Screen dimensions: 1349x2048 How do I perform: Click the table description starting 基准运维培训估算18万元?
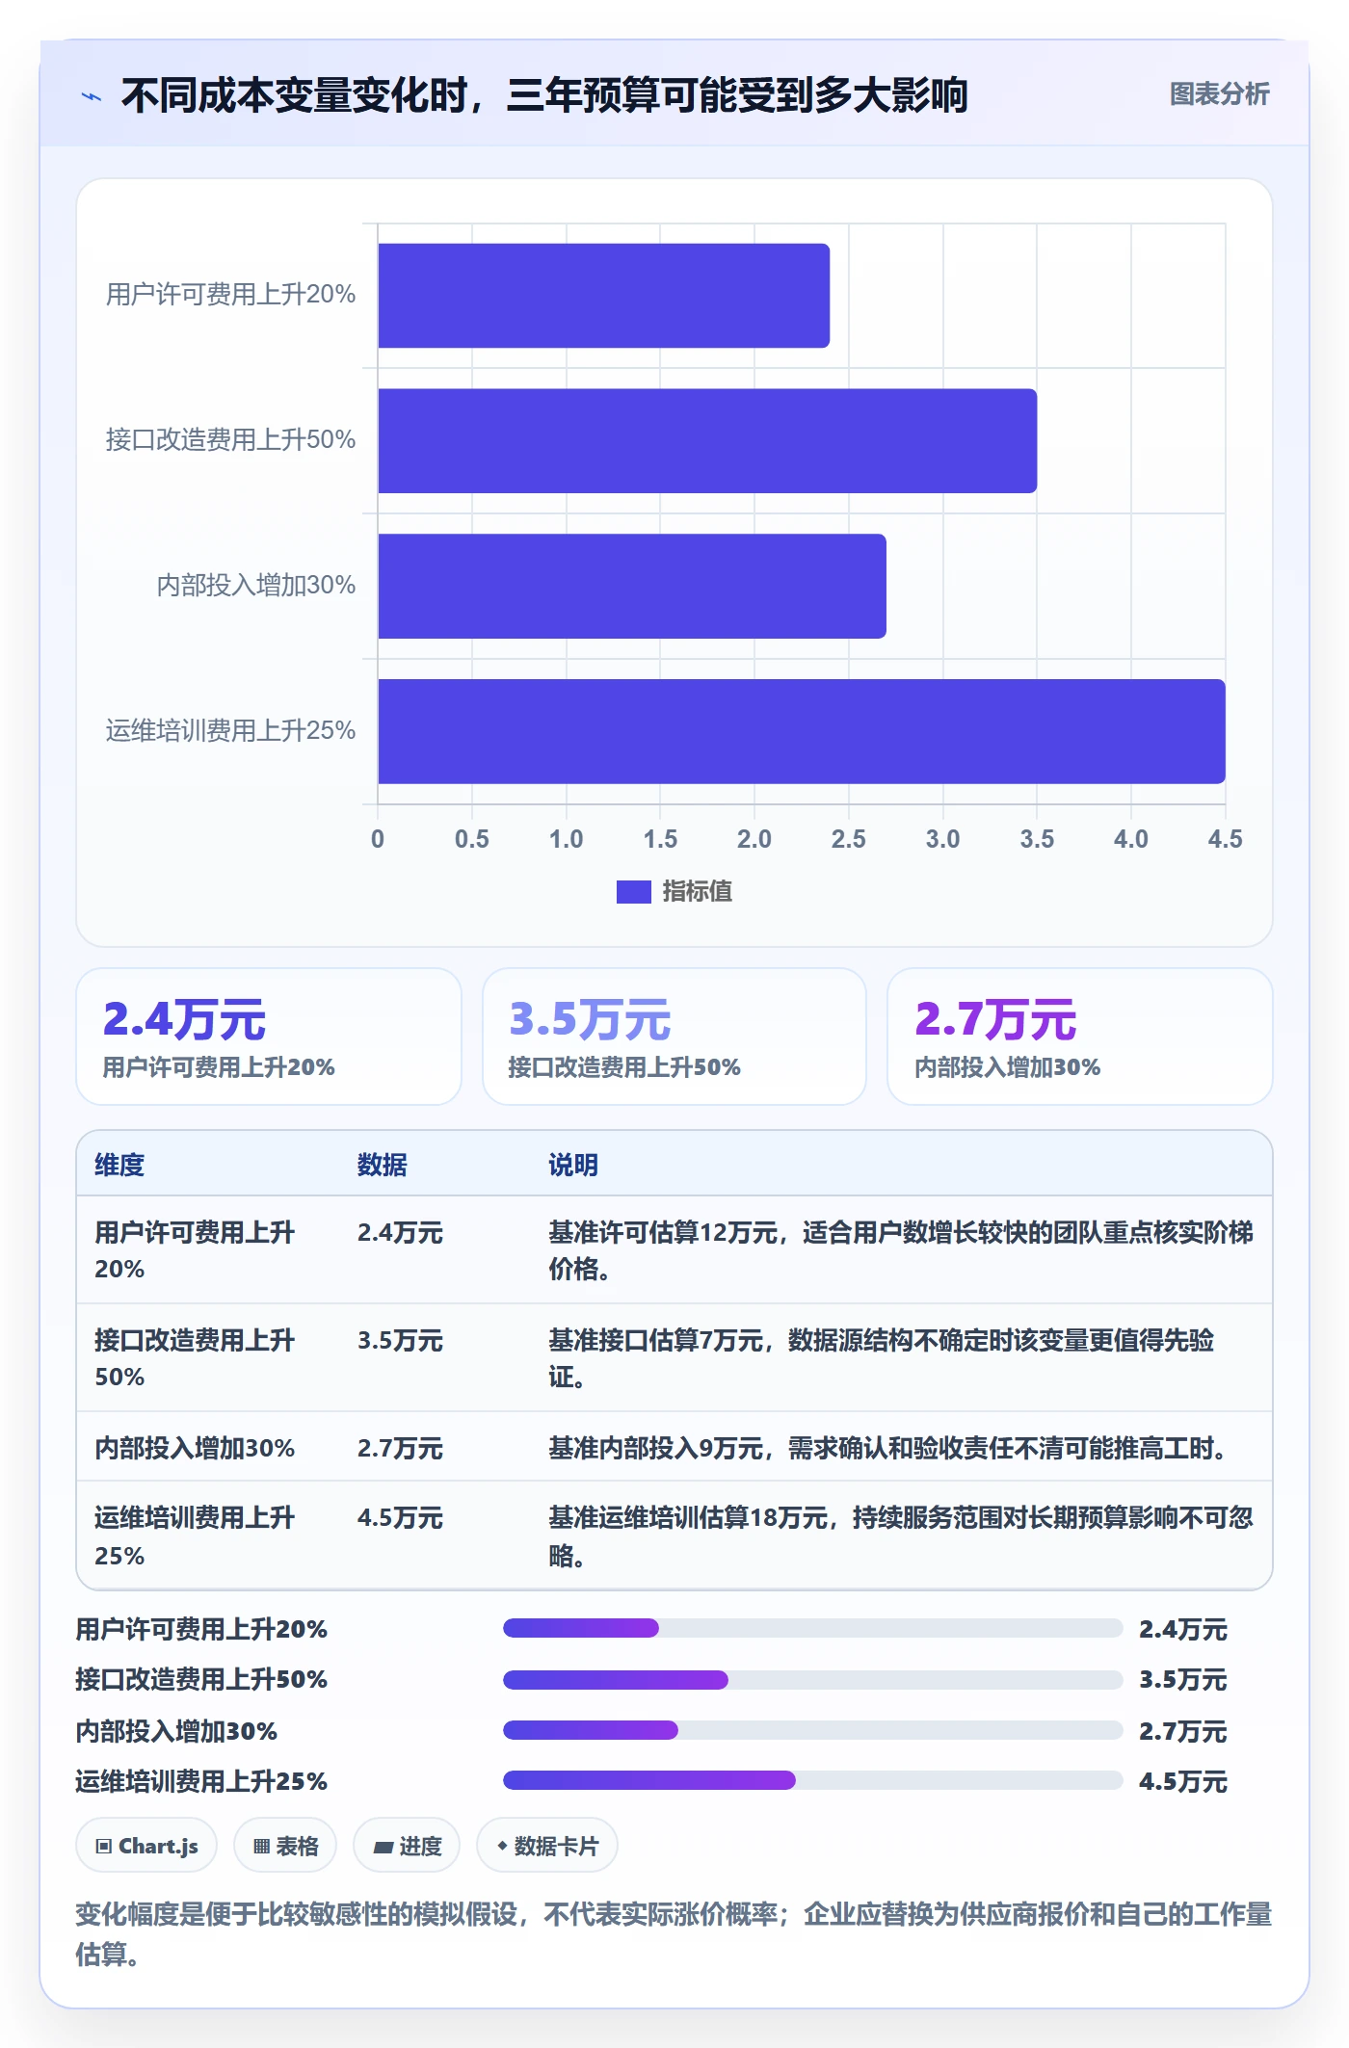pyautogui.click(x=901, y=1536)
